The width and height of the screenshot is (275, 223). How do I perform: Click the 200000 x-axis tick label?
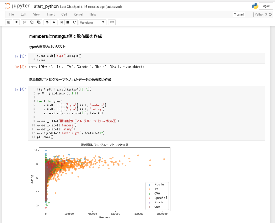[x=69, y=214]
